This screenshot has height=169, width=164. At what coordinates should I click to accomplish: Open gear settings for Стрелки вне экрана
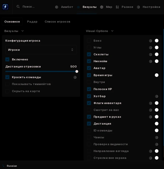(x=150, y=158)
